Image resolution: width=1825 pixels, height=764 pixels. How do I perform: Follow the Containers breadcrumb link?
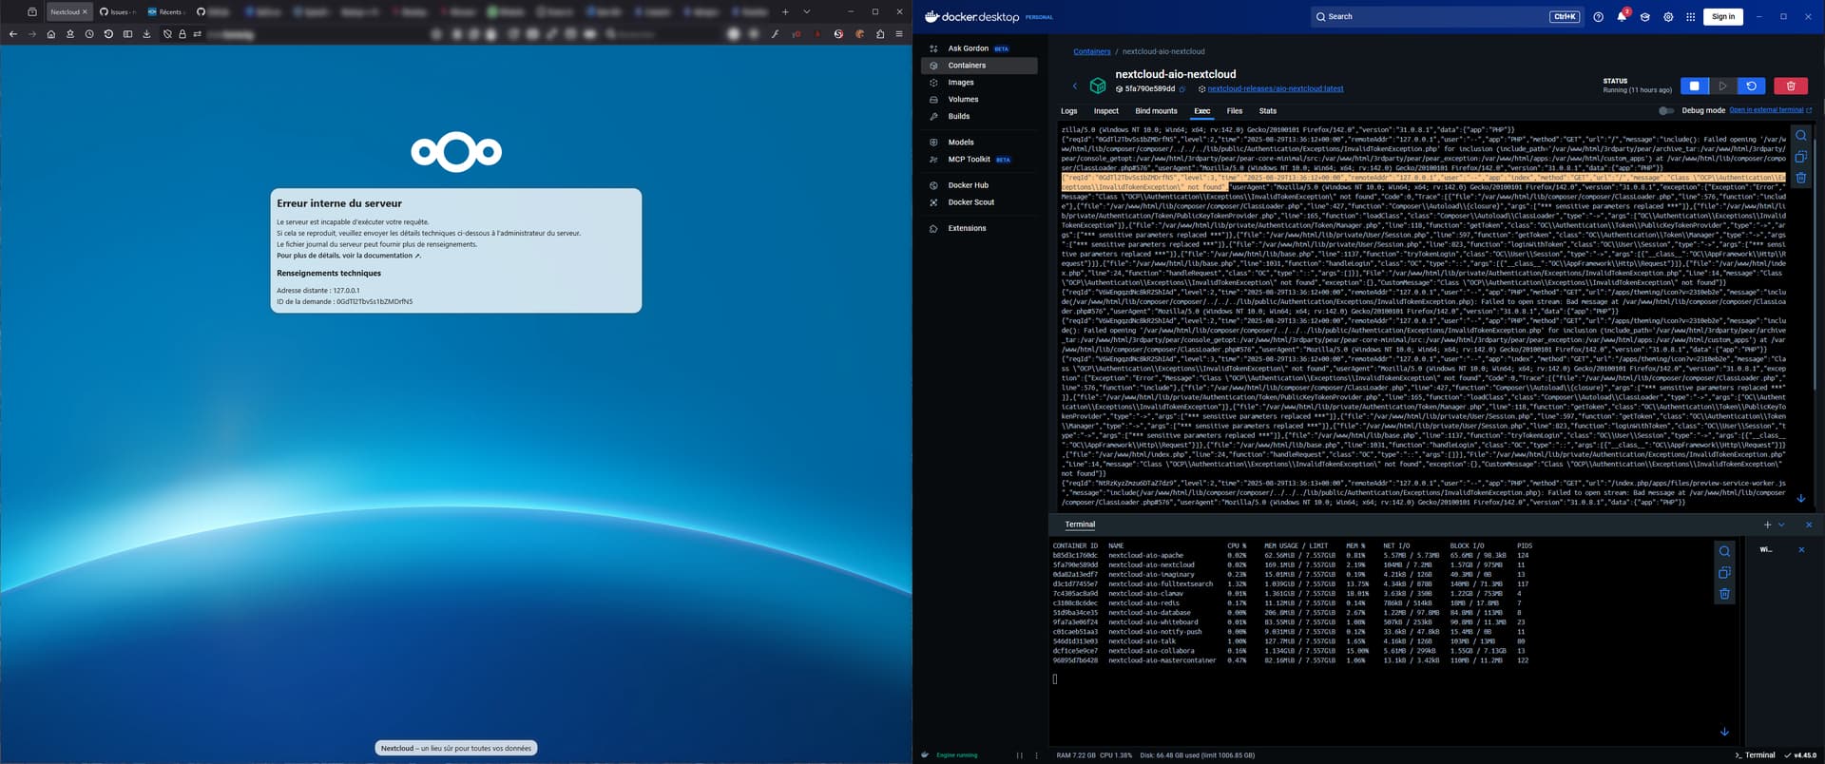(1092, 51)
